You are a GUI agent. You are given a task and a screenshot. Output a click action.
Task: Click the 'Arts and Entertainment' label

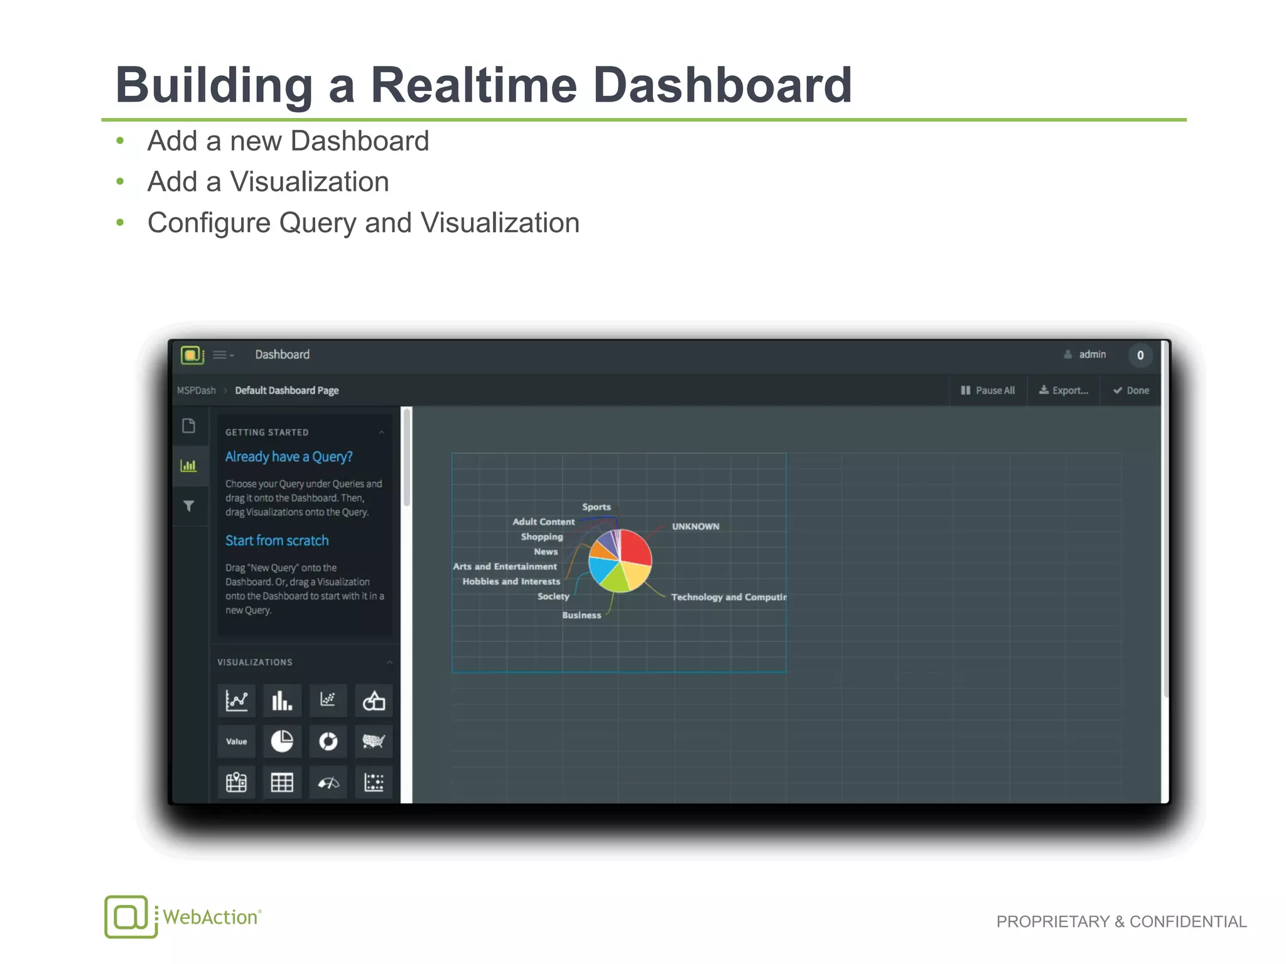505,567
